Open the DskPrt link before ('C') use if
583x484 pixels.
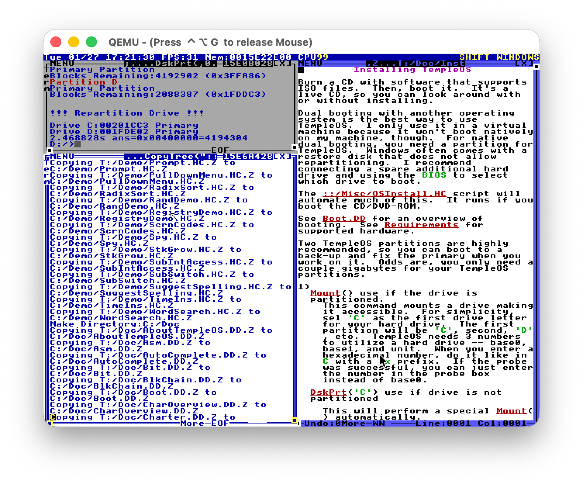coord(329,392)
